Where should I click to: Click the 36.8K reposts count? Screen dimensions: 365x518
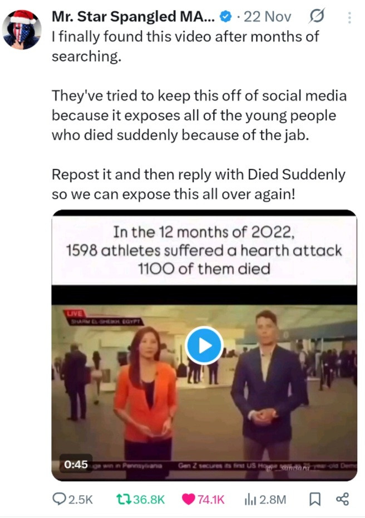[149, 500]
